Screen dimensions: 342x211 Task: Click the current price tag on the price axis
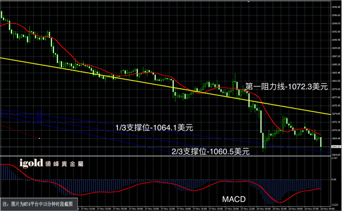[336, 147]
